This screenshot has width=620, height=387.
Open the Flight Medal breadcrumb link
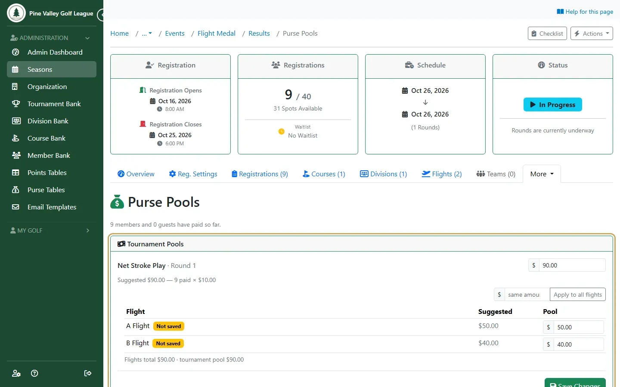click(x=217, y=34)
